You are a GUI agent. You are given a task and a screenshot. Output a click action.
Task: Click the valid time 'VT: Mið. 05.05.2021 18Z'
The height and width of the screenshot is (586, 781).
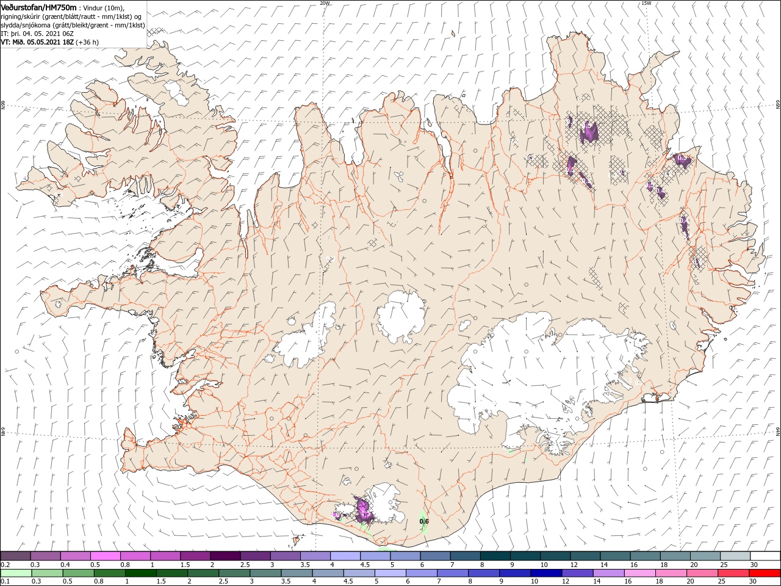38,42
